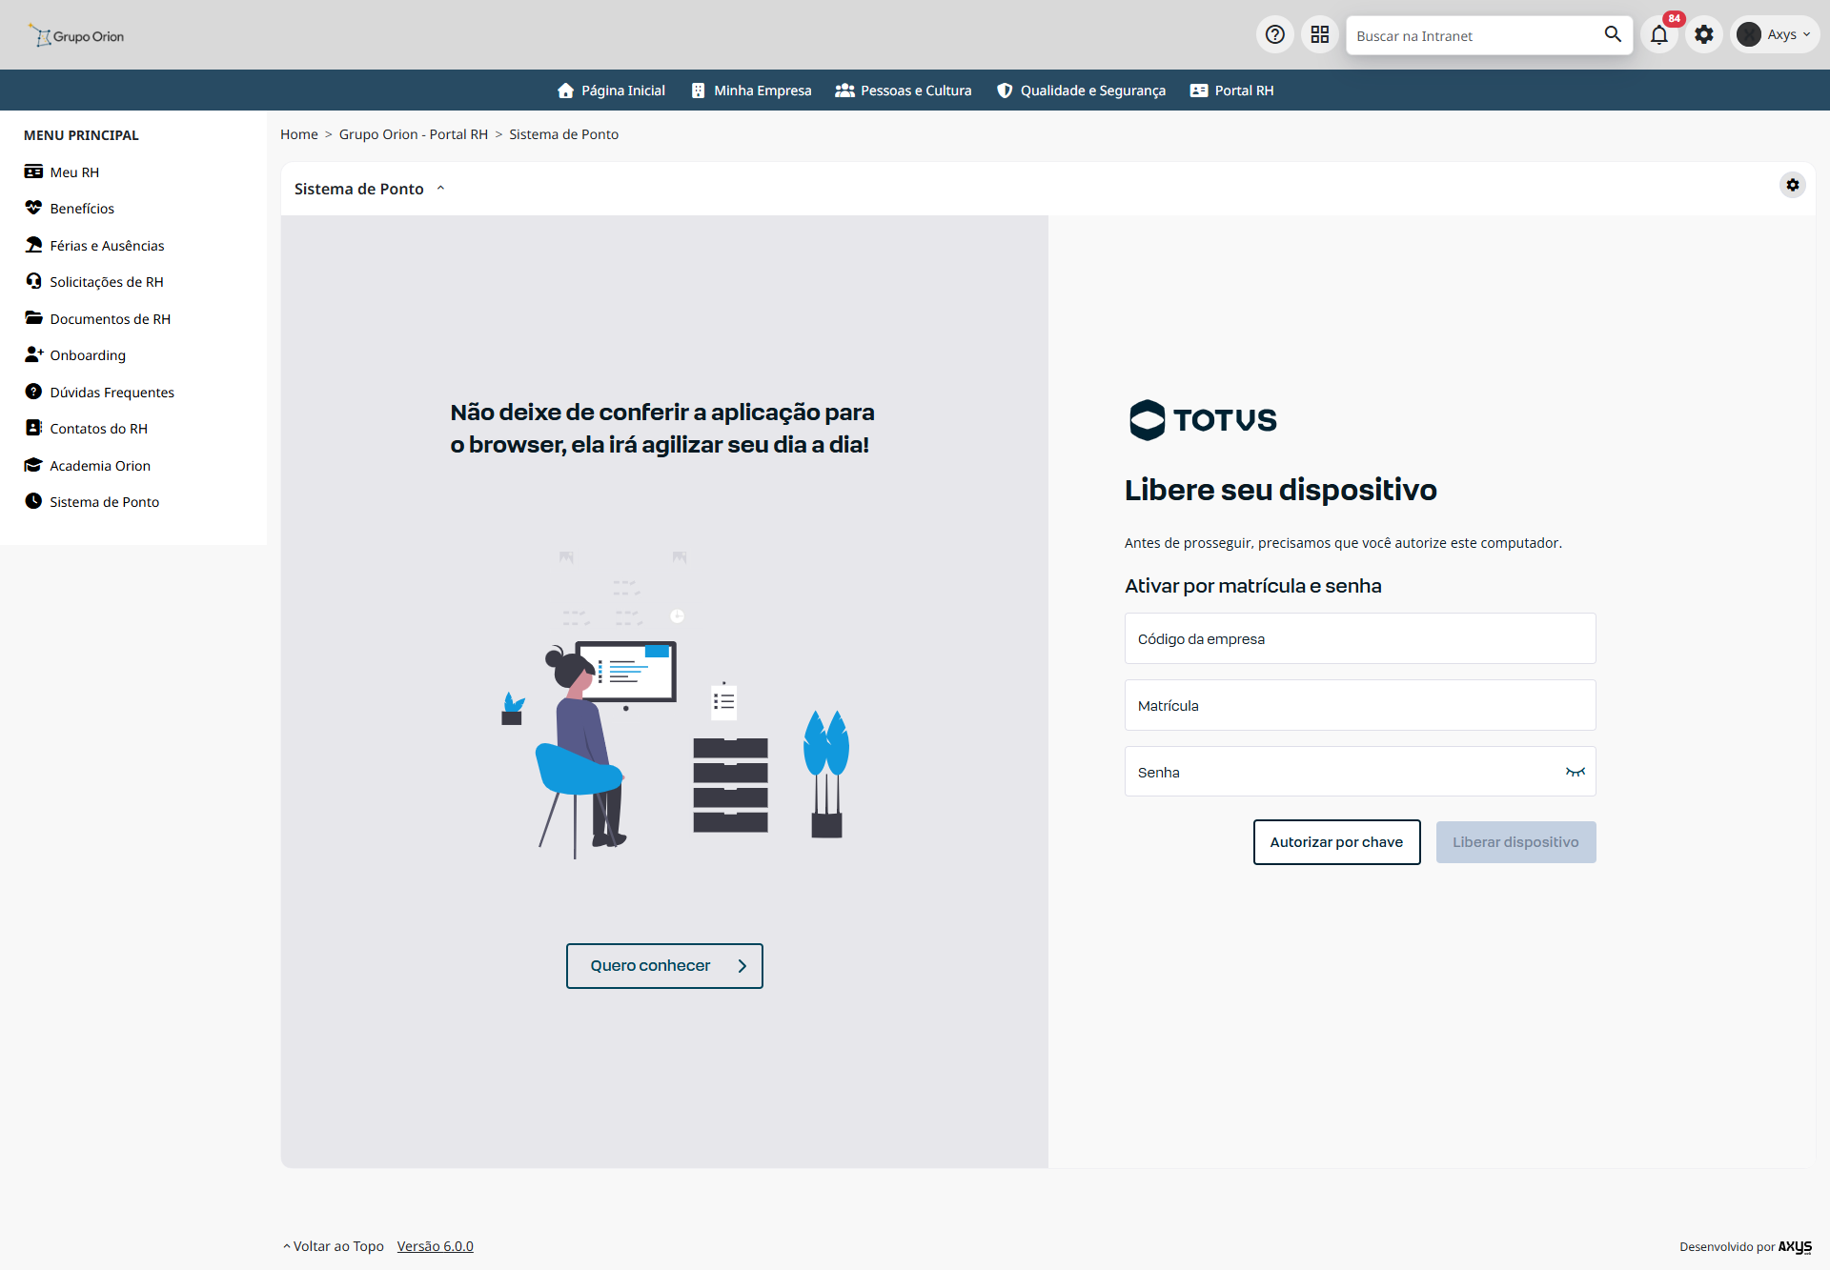Click the Axys developer logo in footer
This screenshot has width=1830, height=1270.
pyautogui.click(x=1795, y=1246)
